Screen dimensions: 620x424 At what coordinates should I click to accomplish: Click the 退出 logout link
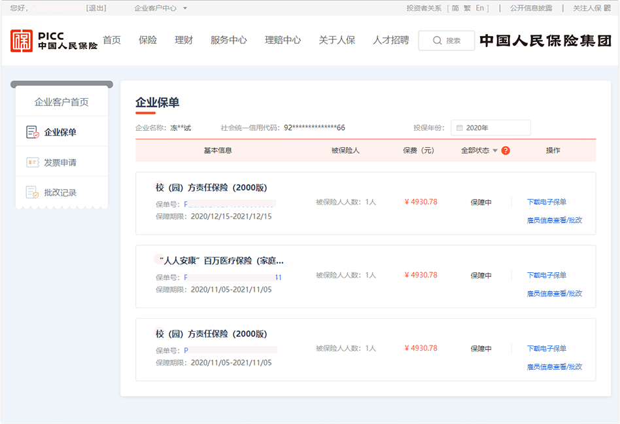click(97, 8)
